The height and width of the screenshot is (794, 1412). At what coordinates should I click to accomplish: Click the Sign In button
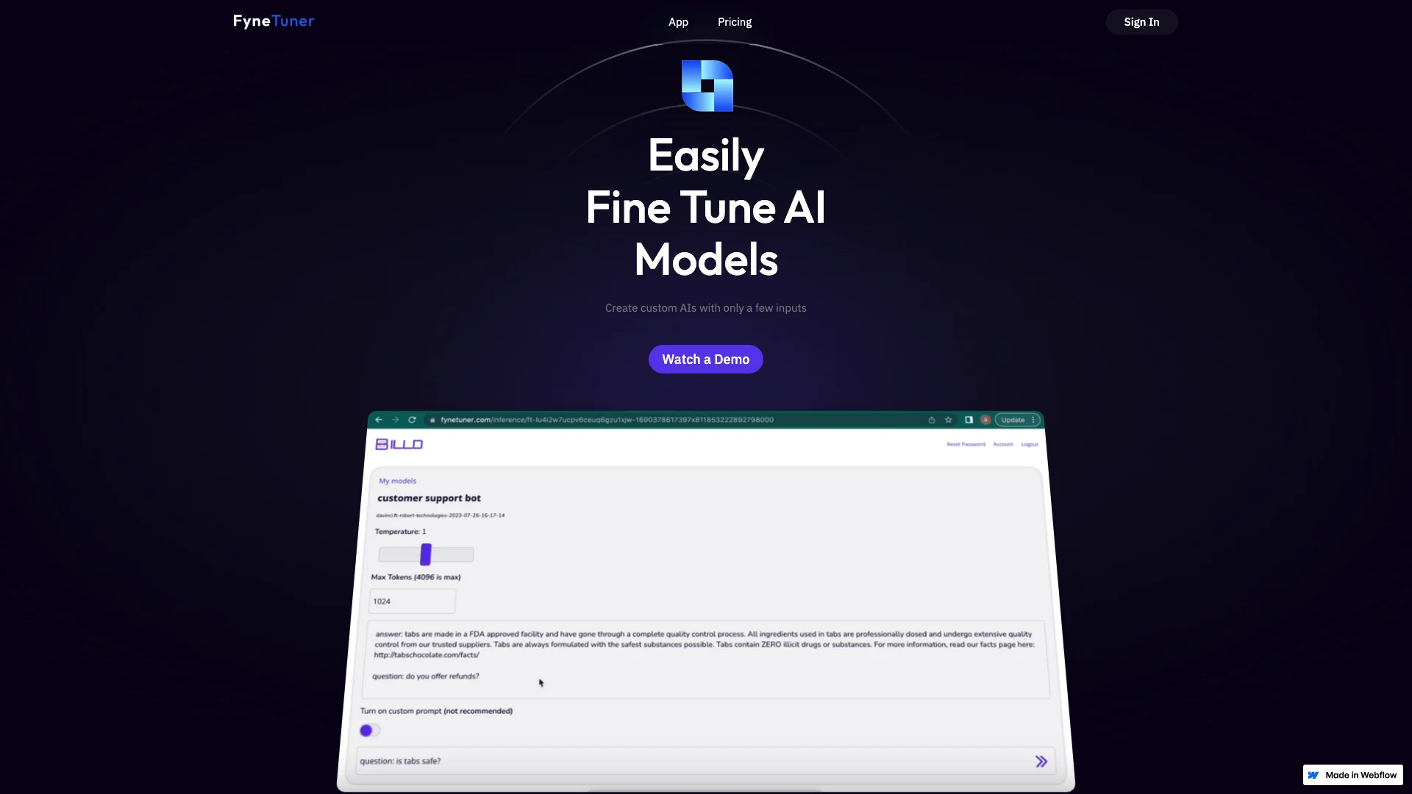coord(1141,22)
